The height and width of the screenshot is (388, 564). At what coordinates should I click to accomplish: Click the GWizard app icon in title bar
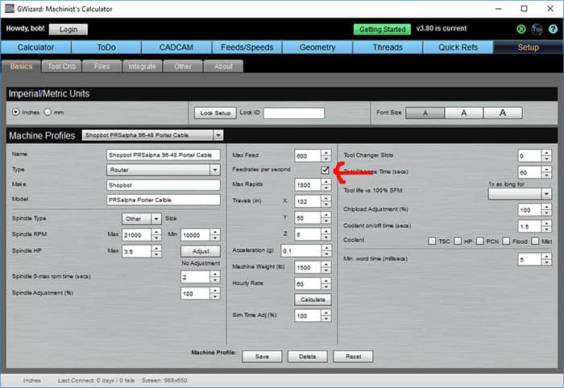[10, 9]
